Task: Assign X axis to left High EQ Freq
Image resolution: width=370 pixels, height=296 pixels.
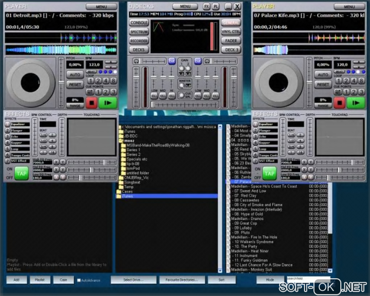Action: 56,162
